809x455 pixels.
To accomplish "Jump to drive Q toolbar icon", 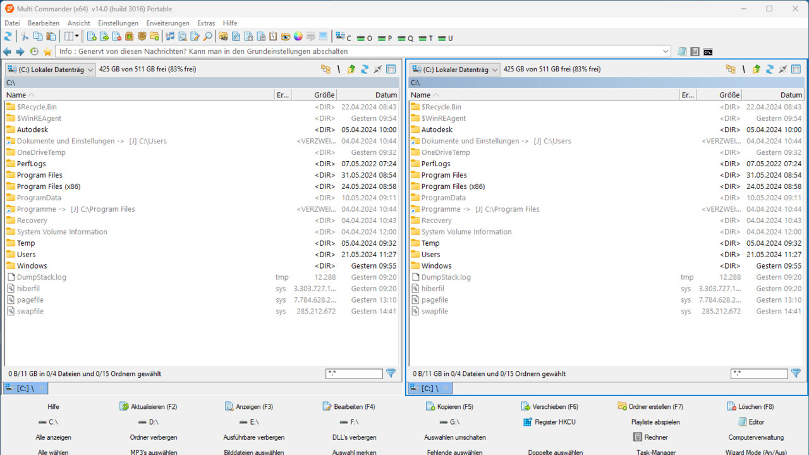I will point(405,38).
